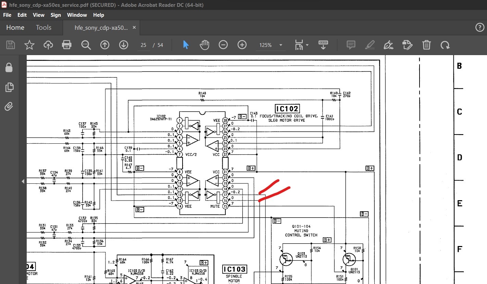Click the FOCUS/TRACKING COIL DRIVE text
The height and width of the screenshot is (284, 487).
pyautogui.click(x=289, y=116)
